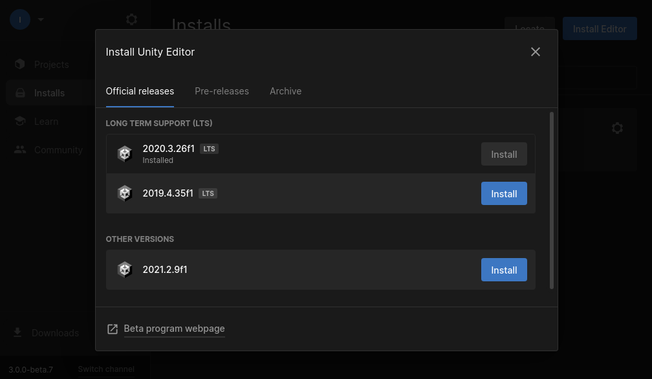Viewport: 652px width, 379px height.
Task: Click the Unity cube icon for 2019.4.35f1
Action: [124, 193]
